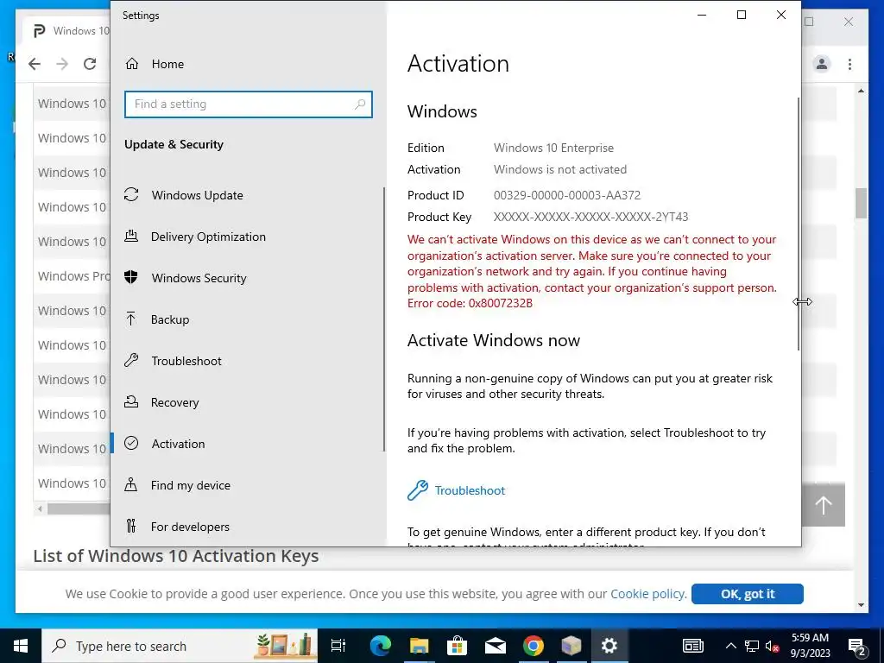Click the taskbar search box

point(180,646)
